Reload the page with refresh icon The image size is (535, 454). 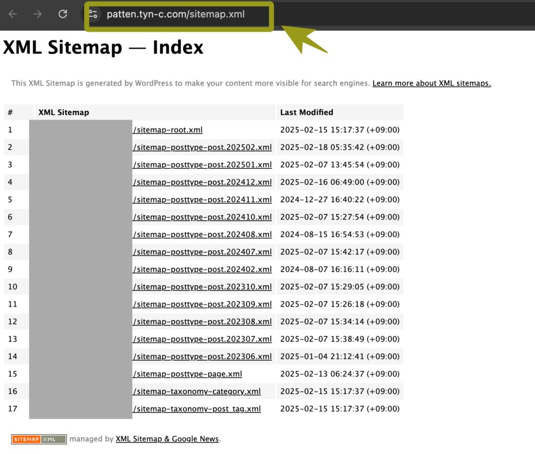tap(63, 14)
